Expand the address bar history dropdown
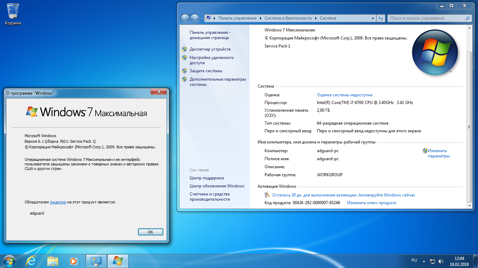This screenshot has width=478, height=268. click(373, 18)
